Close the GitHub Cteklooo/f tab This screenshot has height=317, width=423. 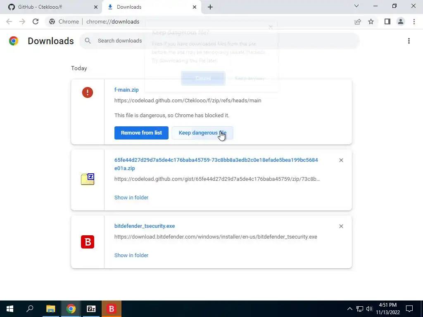tap(96, 7)
